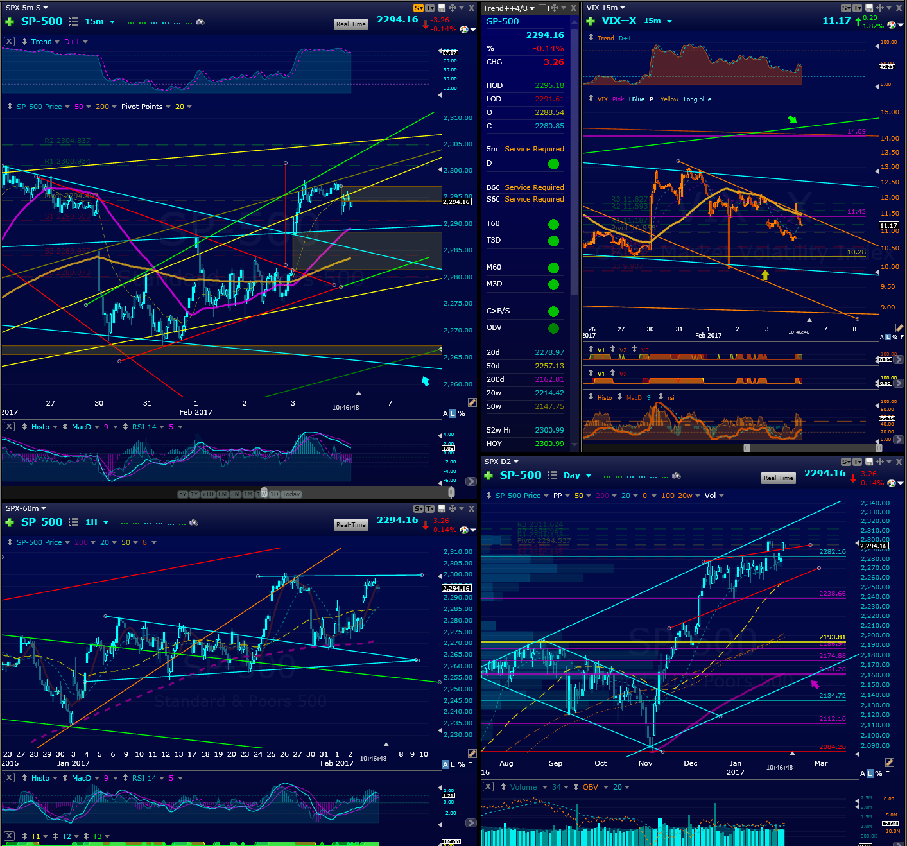The height and width of the screenshot is (846, 907).
Task: Close Volume pane X box in SPX D2
Action: coord(488,786)
